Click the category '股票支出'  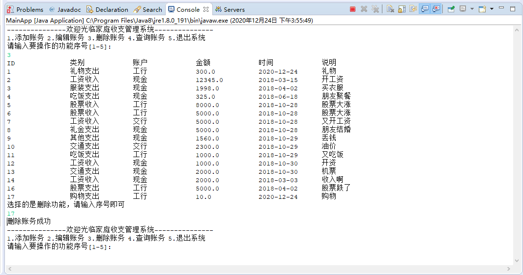[x=85, y=188]
